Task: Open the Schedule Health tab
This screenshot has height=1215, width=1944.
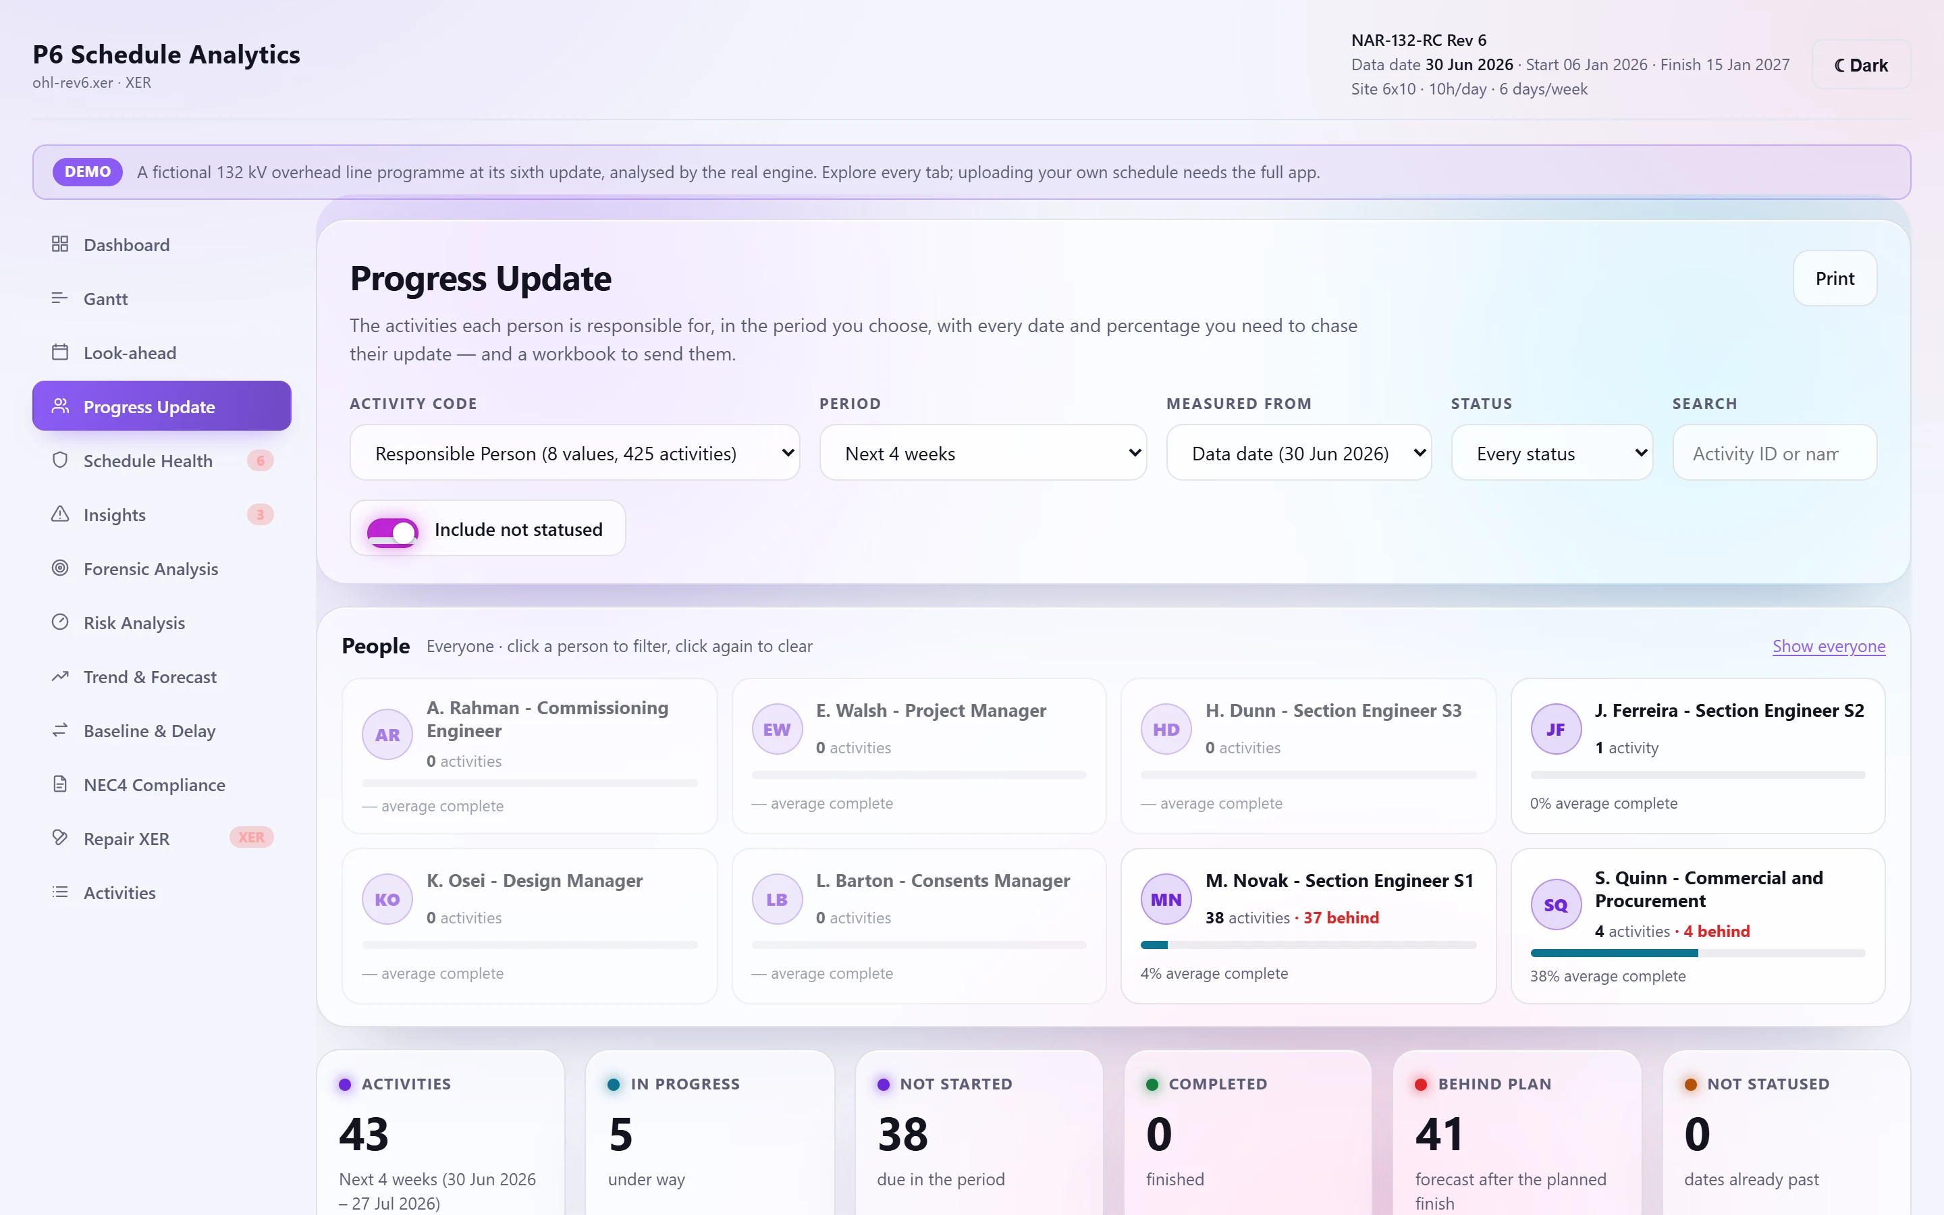Action: click(161, 460)
